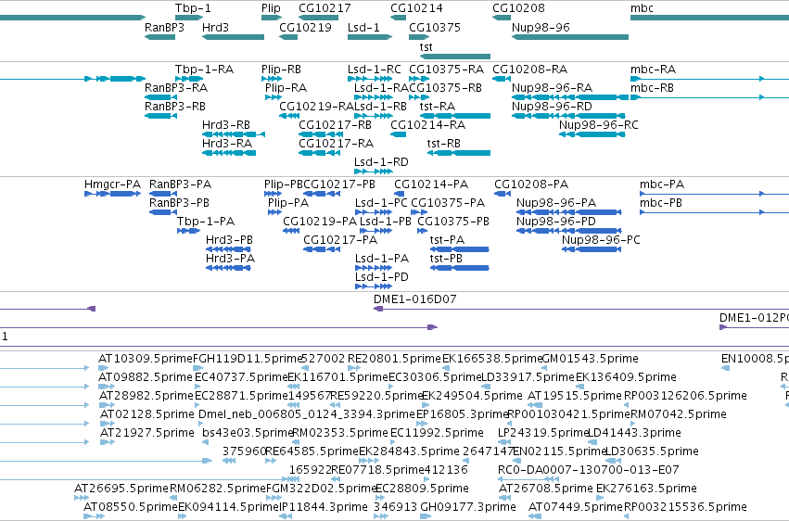This screenshot has width=789, height=521.
Task: Select transcript label mbc-RA
Action: (653, 69)
